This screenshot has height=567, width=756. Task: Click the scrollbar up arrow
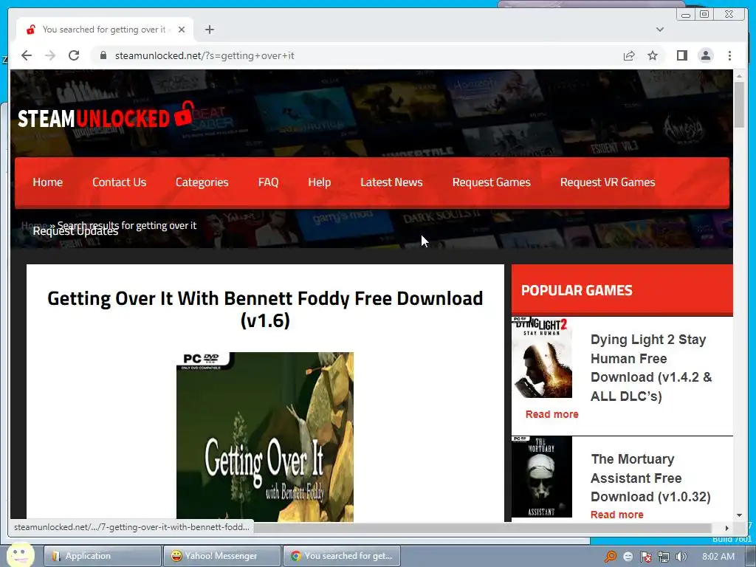click(739, 76)
